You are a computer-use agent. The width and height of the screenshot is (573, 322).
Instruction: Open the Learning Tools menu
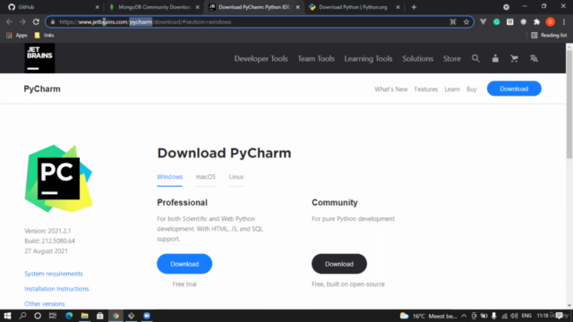[368, 58]
